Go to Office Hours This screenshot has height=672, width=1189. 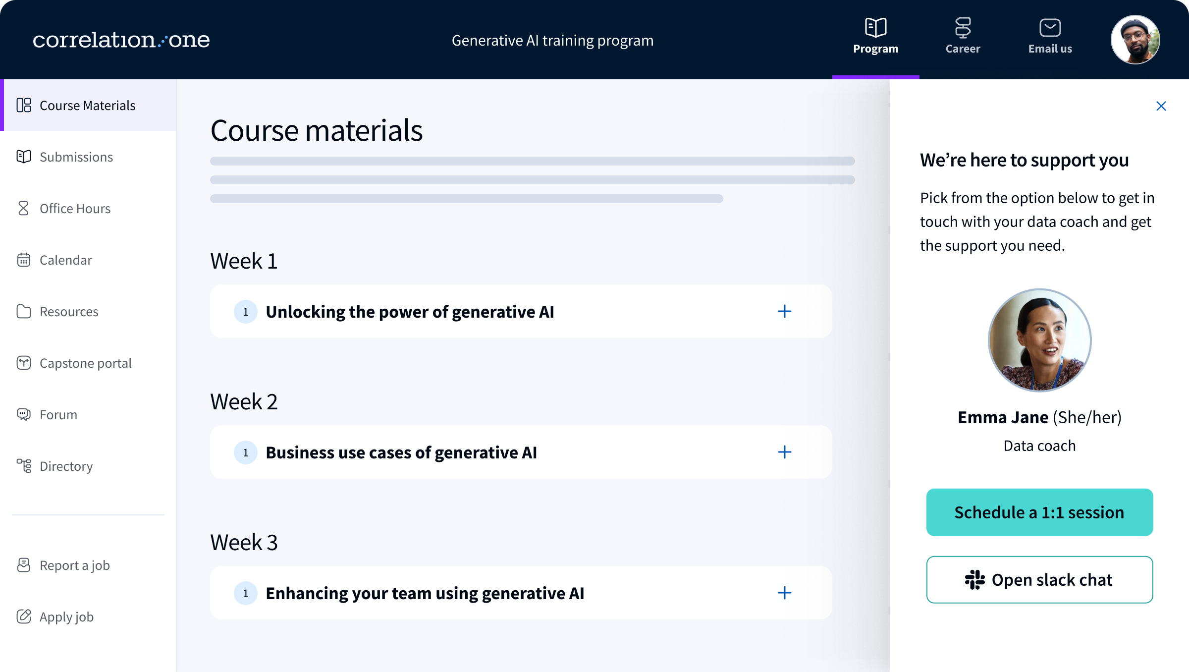coord(88,208)
